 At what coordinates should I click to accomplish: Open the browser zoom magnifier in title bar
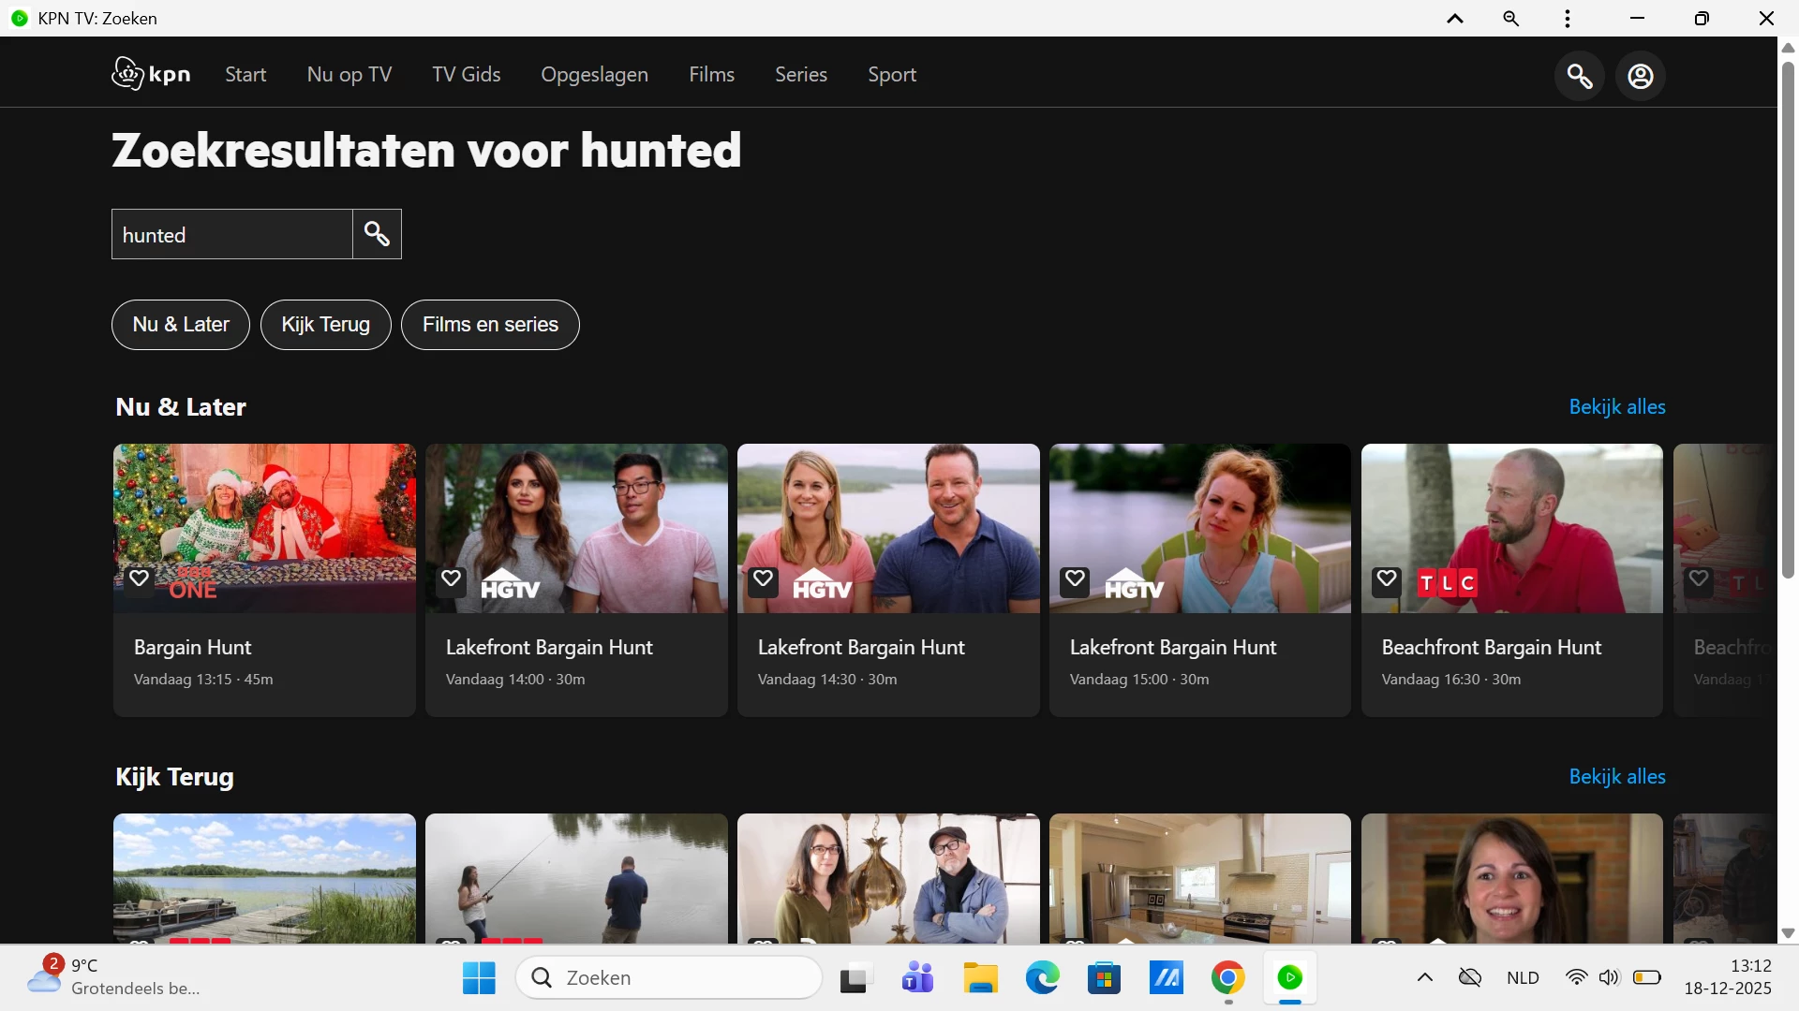[x=1510, y=19]
